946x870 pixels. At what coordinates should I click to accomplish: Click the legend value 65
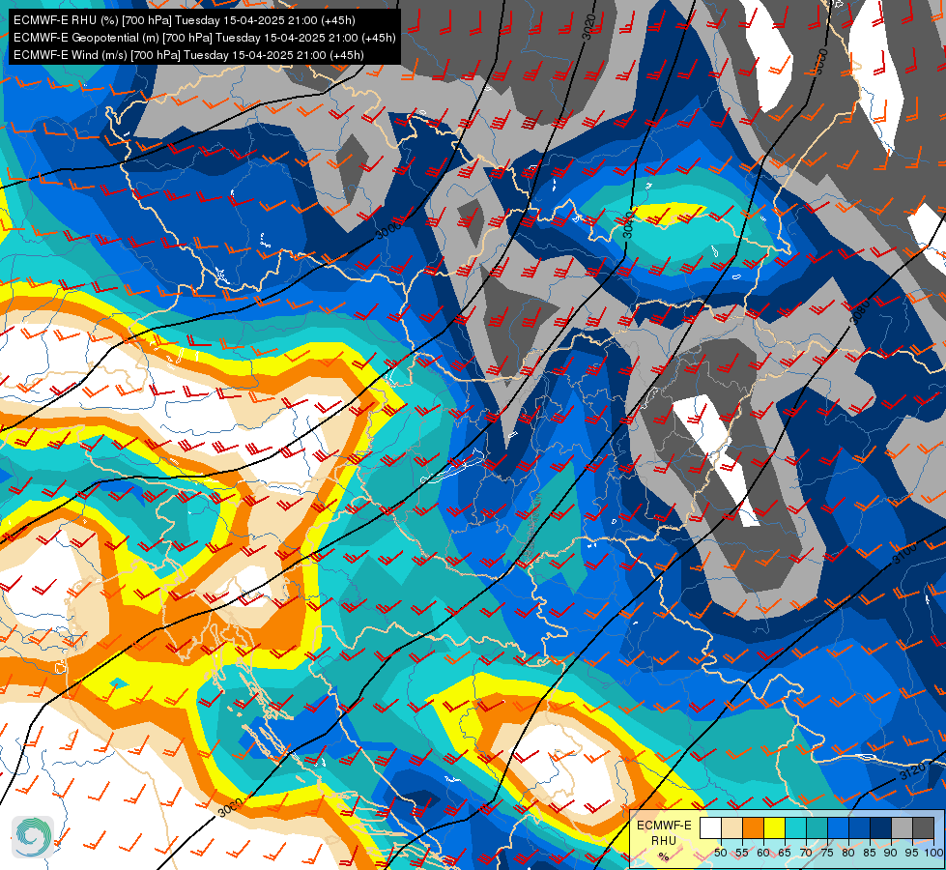[x=785, y=853]
